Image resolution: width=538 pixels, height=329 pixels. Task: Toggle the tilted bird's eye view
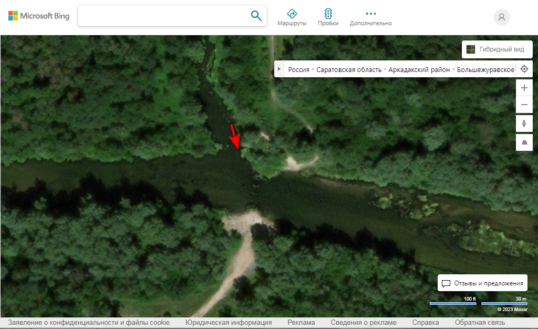tap(524, 142)
